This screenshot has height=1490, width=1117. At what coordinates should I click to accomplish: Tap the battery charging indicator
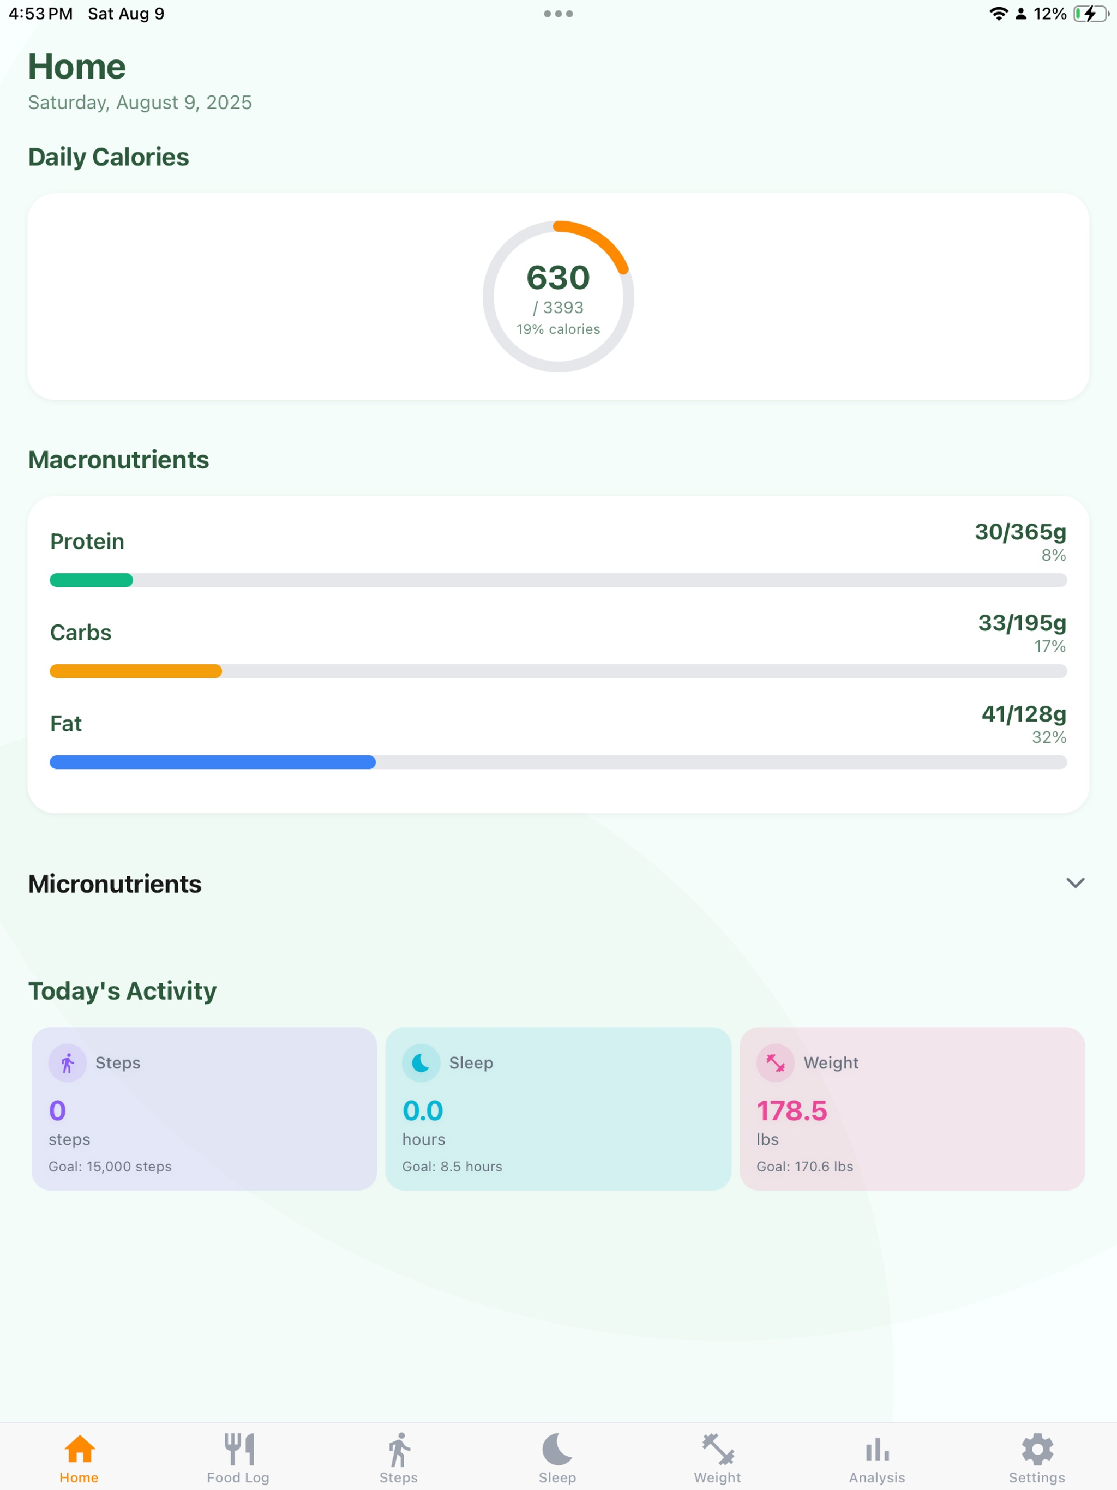coord(1091,14)
